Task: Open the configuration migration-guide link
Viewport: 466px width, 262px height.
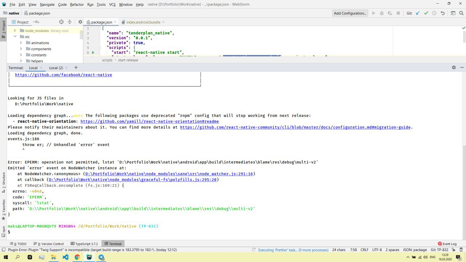Action: (295, 127)
